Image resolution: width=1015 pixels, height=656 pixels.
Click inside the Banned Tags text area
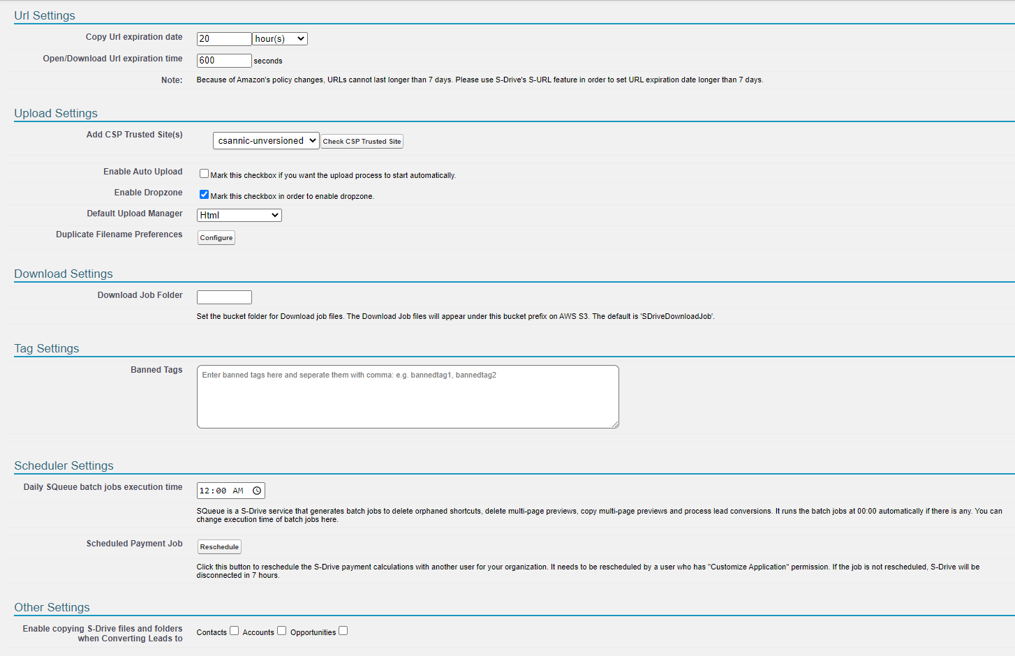point(408,396)
